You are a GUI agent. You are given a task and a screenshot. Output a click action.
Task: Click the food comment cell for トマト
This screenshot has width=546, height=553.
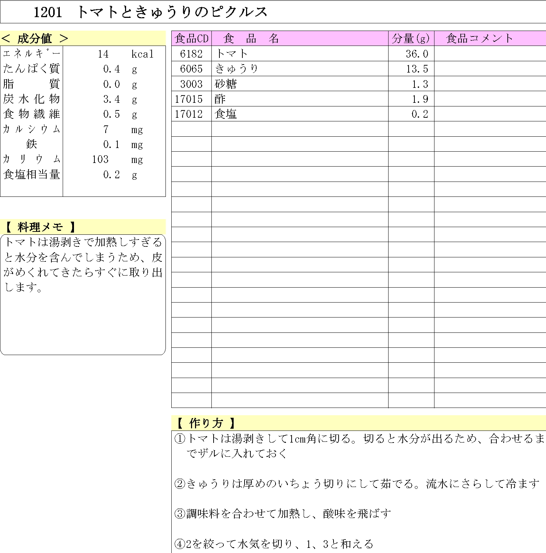[x=490, y=54]
